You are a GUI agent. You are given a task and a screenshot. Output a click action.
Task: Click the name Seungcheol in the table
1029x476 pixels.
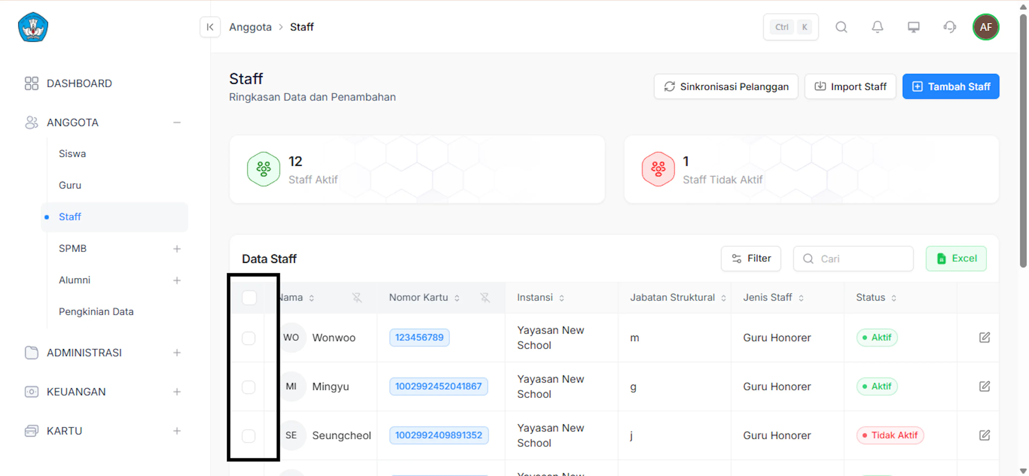(x=342, y=435)
